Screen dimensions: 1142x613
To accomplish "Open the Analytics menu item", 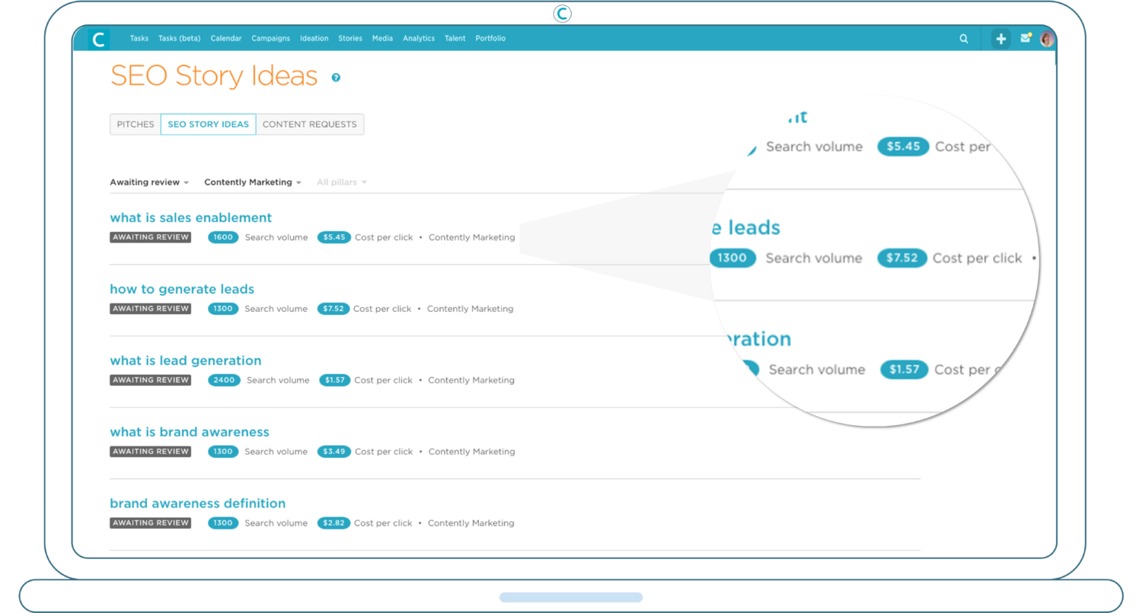I will coord(419,39).
